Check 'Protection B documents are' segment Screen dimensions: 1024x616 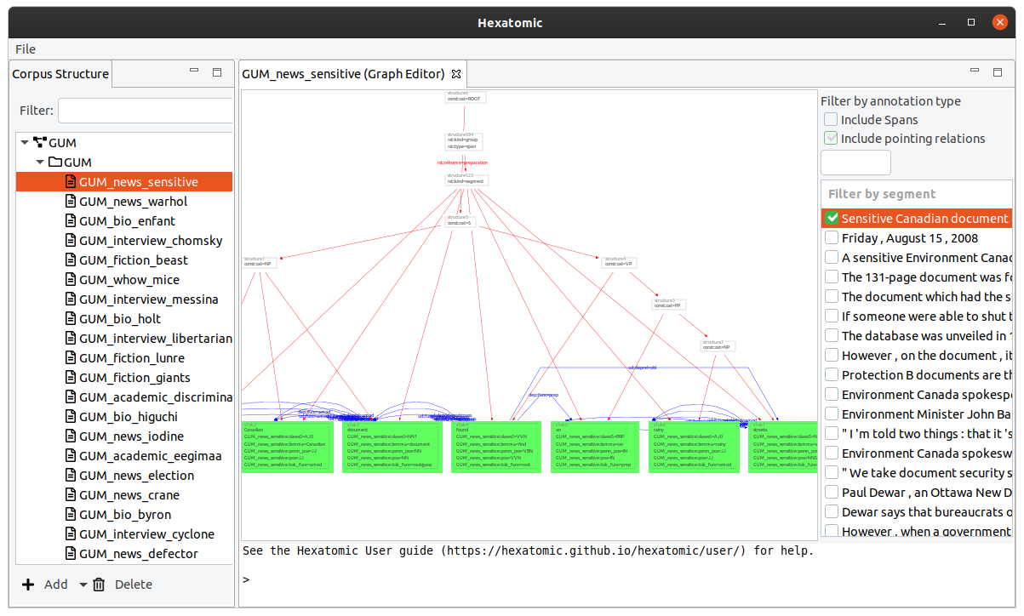[832, 375]
